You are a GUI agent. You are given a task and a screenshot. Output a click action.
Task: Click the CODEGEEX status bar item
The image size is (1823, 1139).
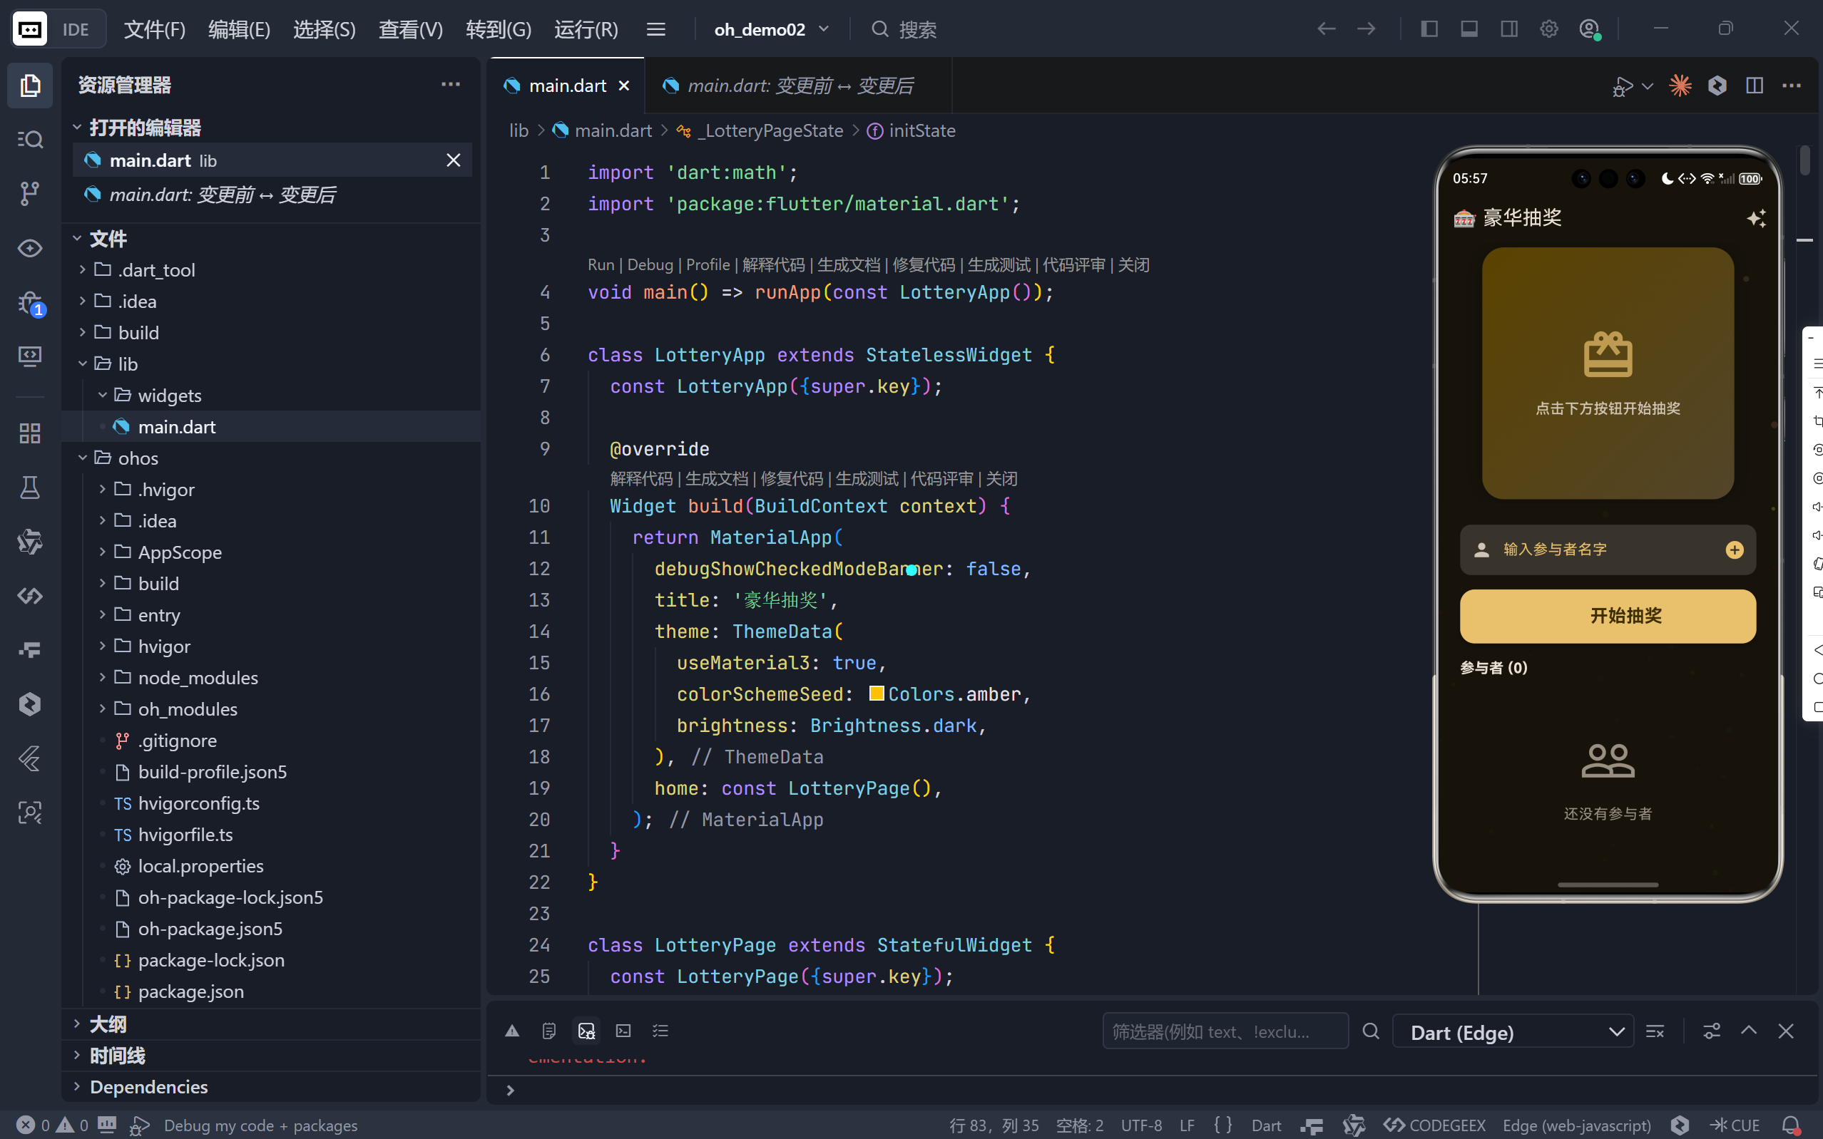(x=1436, y=1125)
